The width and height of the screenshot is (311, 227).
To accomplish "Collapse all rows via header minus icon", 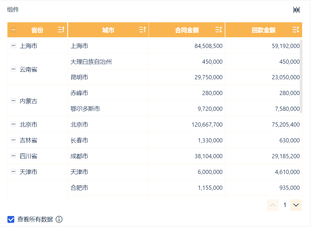I will (x=13, y=30).
